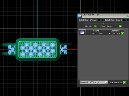Click the GEM REPORTER title text
This screenshot has height=96, width=129.
pyautogui.click(x=91, y=15)
